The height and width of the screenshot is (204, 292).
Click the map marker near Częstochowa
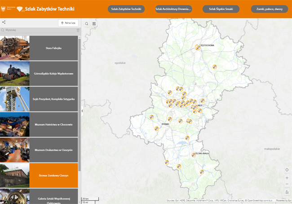(197, 48)
